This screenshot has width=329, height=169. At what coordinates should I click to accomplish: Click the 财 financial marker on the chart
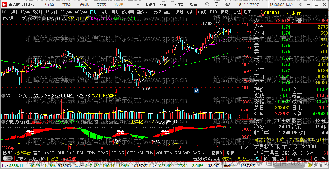pos(196,91)
